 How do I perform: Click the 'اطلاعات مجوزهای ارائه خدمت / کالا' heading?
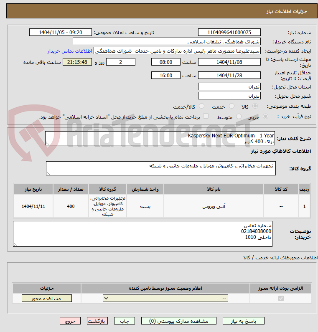[280, 258]
